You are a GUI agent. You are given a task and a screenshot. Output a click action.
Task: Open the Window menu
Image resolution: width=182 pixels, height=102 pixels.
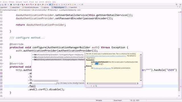click(x=48, y=2)
